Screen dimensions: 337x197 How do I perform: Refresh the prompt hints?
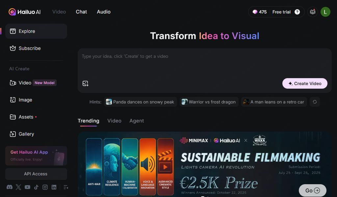click(315, 102)
